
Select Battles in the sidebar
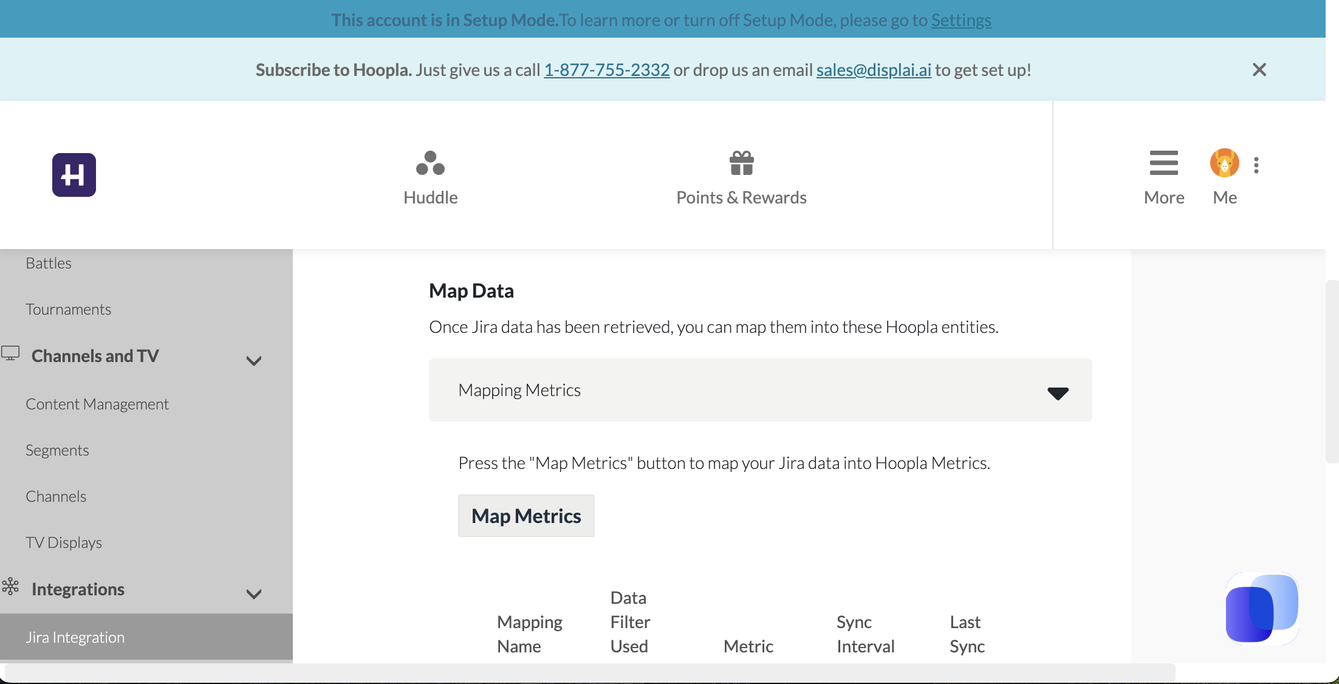pyautogui.click(x=49, y=263)
